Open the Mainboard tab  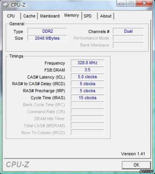click(x=50, y=16)
